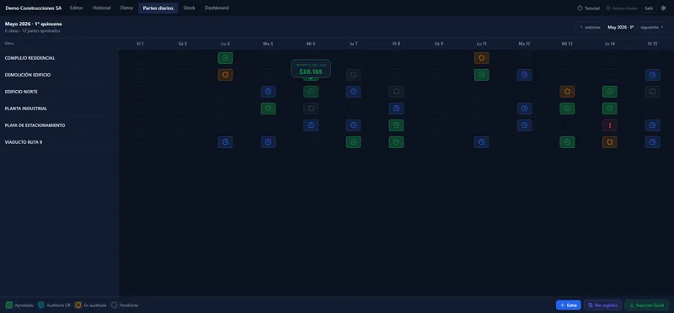Click the Ju 14 column header
Image resolution: width=674 pixels, height=313 pixels.
(609, 44)
